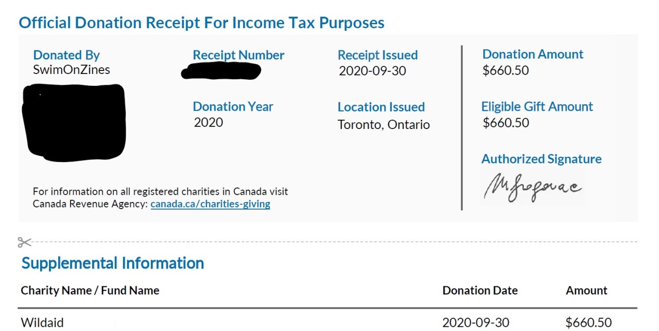Open the canada.ca/charities-giving link

[210, 204]
